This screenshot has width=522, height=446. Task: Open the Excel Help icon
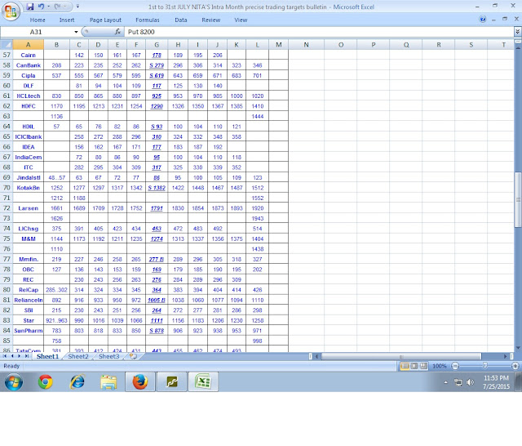click(482, 20)
